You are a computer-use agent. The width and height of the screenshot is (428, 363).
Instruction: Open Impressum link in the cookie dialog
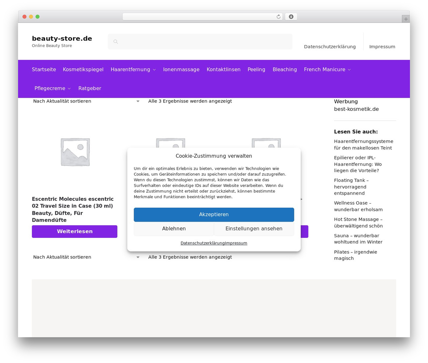click(236, 243)
